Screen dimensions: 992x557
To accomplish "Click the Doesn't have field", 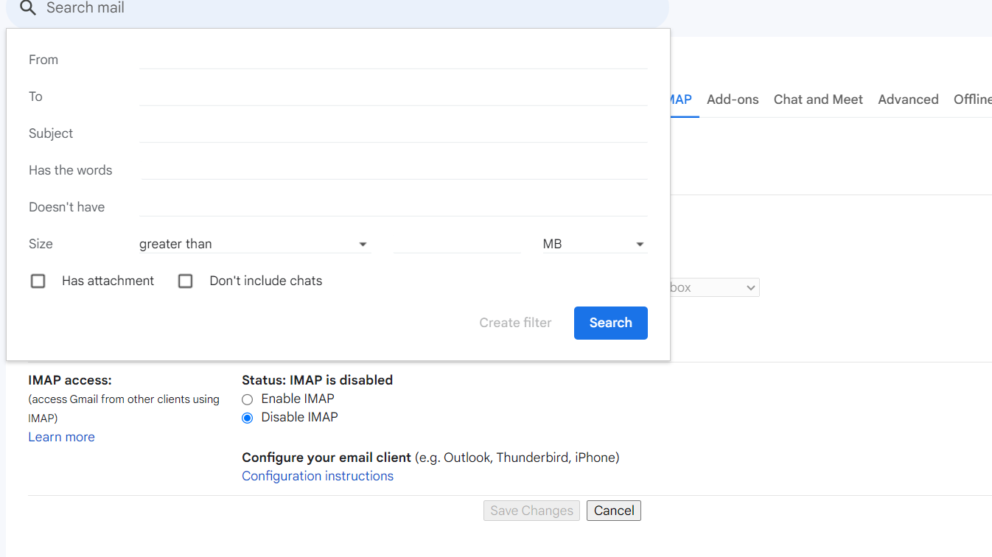I will point(394,206).
